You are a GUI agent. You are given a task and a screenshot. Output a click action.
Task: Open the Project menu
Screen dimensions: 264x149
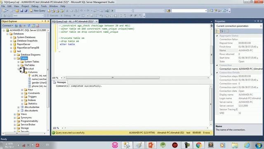tap(25, 6)
